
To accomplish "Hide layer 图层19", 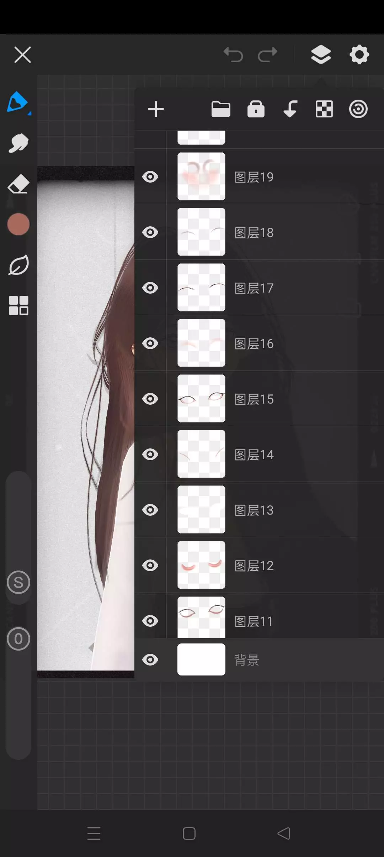I will [150, 177].
